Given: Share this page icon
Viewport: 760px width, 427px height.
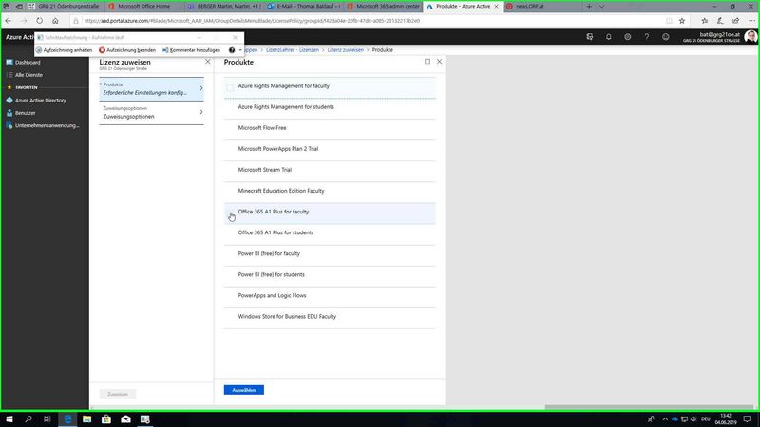Looking at the screenshot, I should coord(735,21).
